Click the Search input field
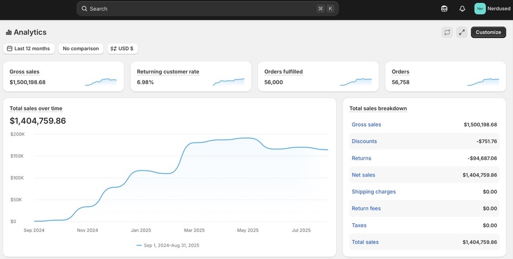Viewport: 513px width, 259px height. 207,9
